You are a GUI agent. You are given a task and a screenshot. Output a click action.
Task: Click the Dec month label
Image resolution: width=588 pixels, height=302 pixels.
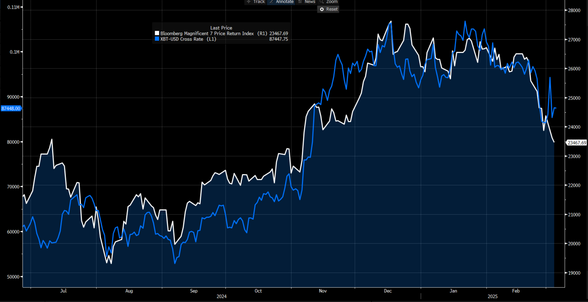(388, 291)
